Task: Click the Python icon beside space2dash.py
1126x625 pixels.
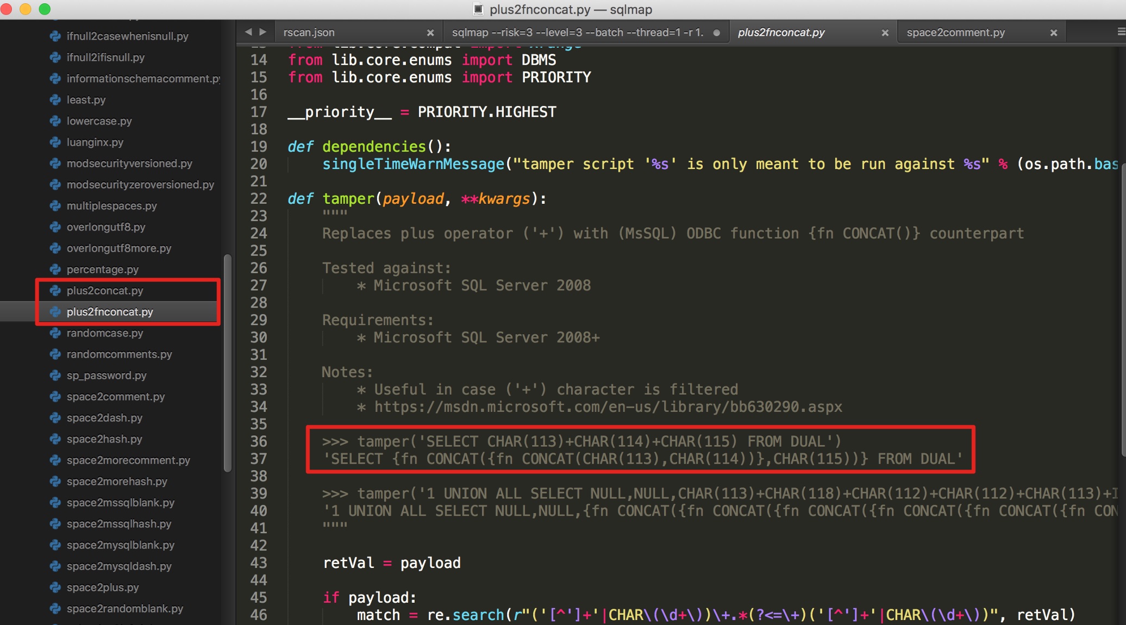Action: 55,418
